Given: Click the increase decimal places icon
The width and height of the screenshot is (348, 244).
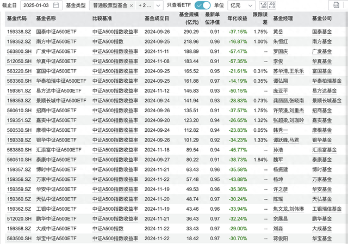Looking at the screenshot, I should 263,5.
